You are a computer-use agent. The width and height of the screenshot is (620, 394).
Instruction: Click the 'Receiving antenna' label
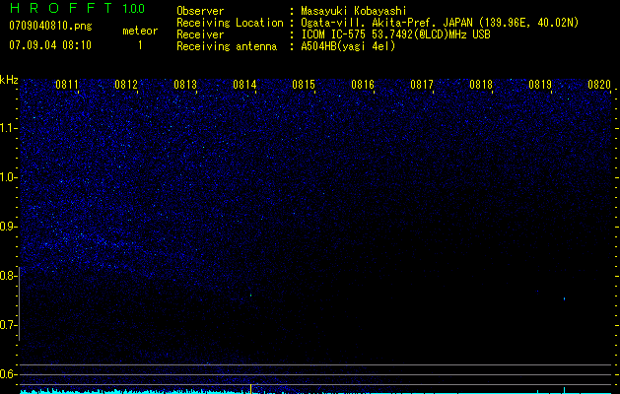tap(227, 46)
